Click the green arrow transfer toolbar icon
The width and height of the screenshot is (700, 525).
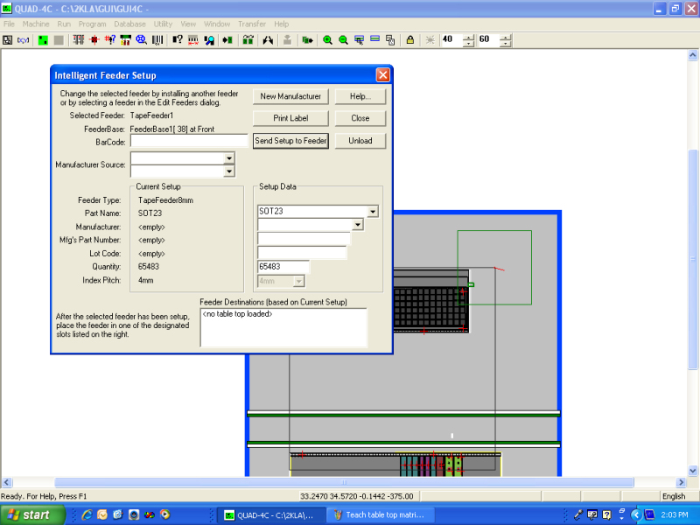(307, 40)
